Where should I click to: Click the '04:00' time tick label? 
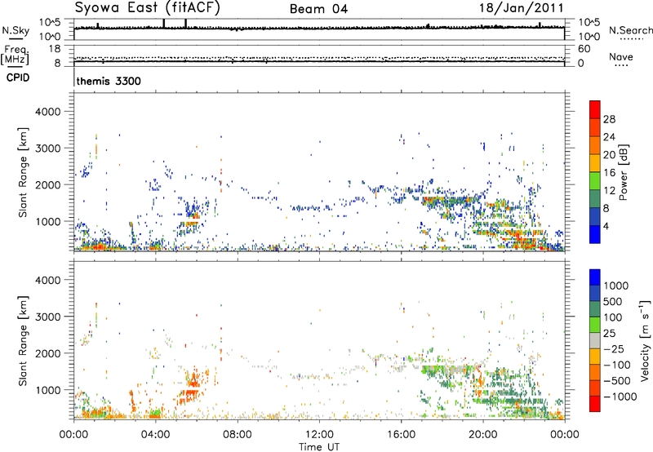click(x=155, y=435)
